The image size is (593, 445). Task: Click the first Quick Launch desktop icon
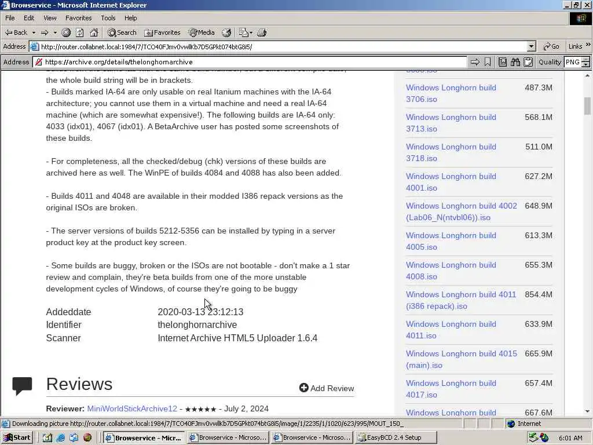[x=47, y=438]
